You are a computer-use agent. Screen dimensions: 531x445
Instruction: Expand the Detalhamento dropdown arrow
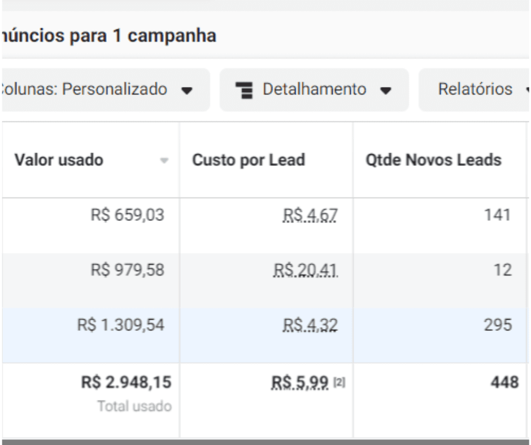pyautogui.click(x=386, y=90)
